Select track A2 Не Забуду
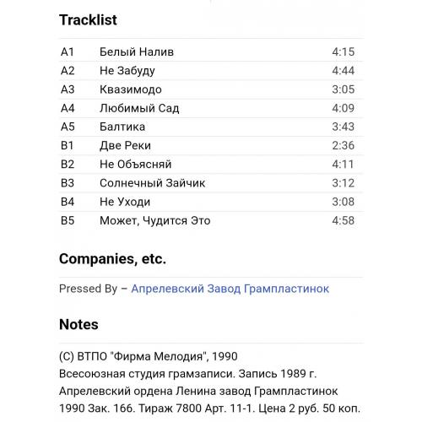422x422 pixels. point(211,71)
